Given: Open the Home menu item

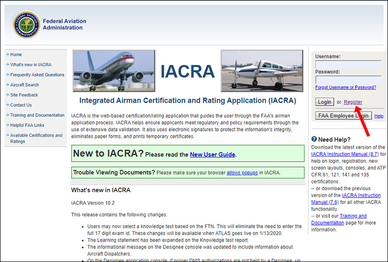Looking at the screenshot, I should click(x=16, y=54).
